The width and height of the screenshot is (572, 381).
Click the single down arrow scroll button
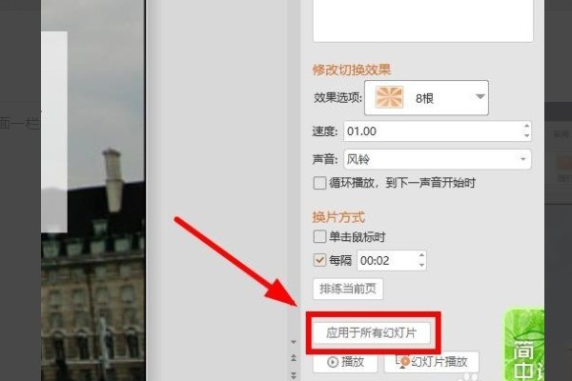coord(294,342)
